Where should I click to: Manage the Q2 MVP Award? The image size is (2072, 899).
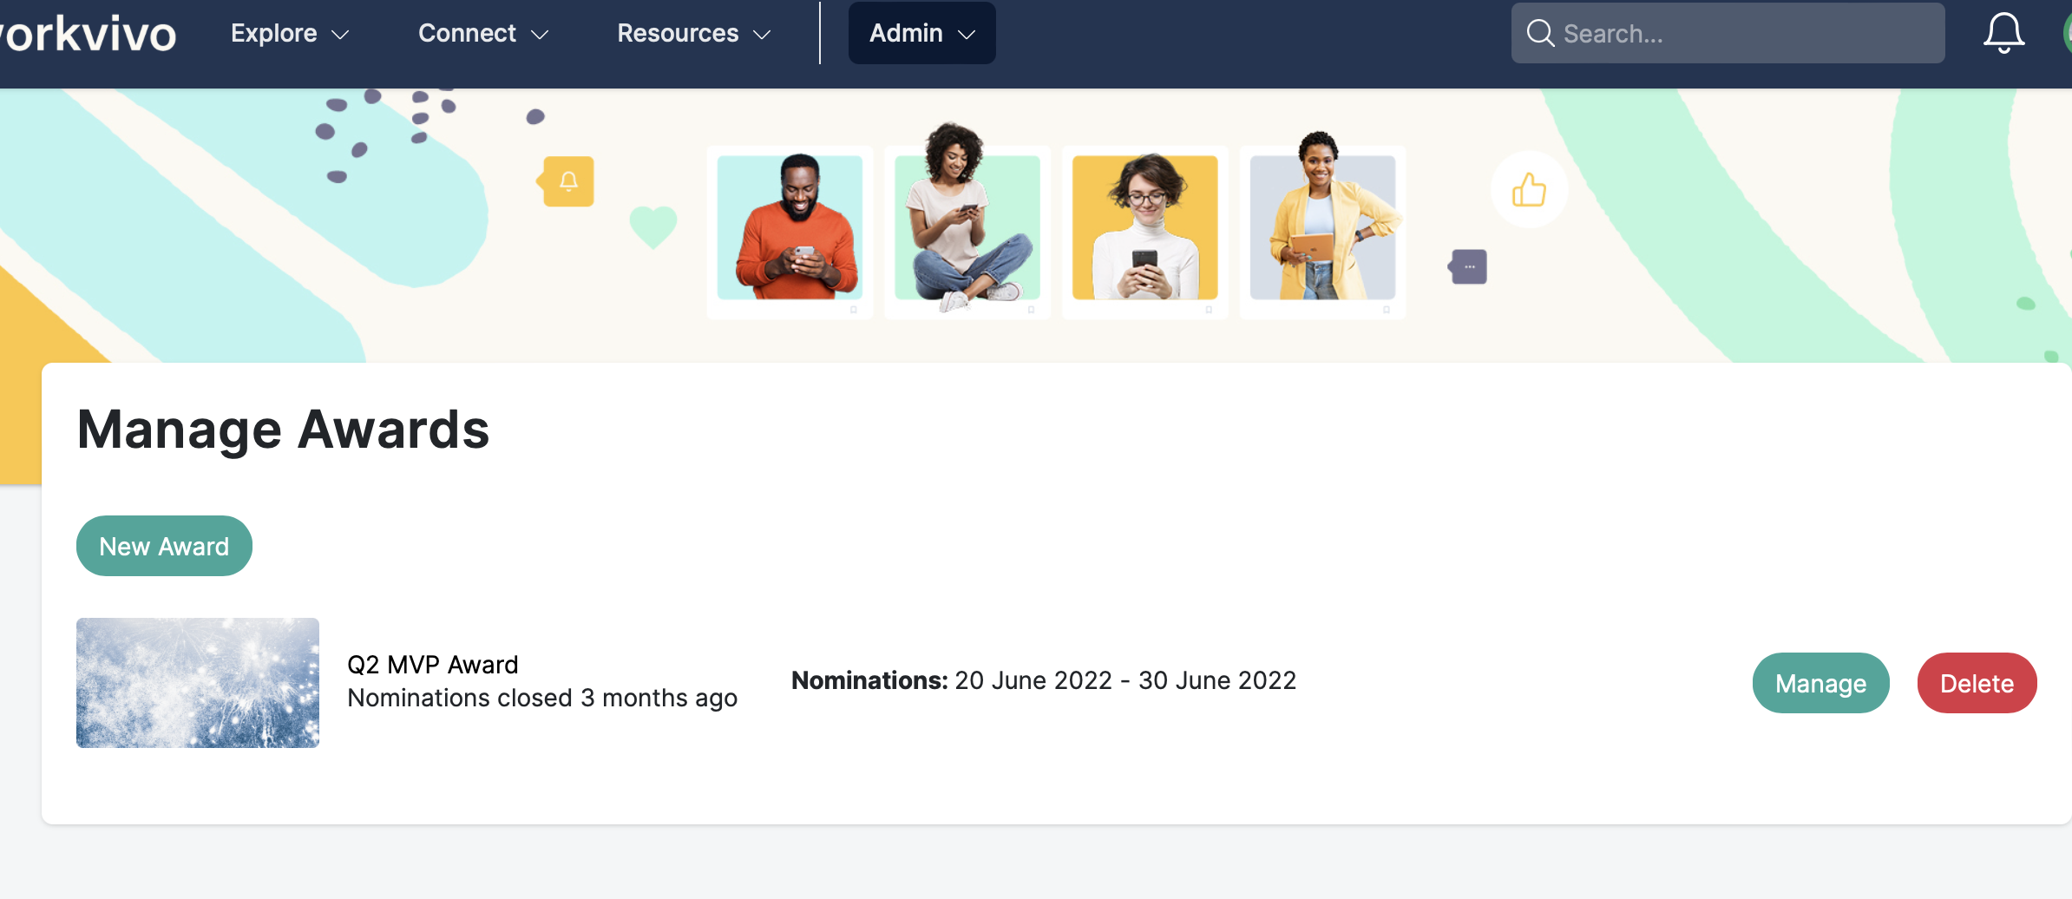click(1820, 683)
